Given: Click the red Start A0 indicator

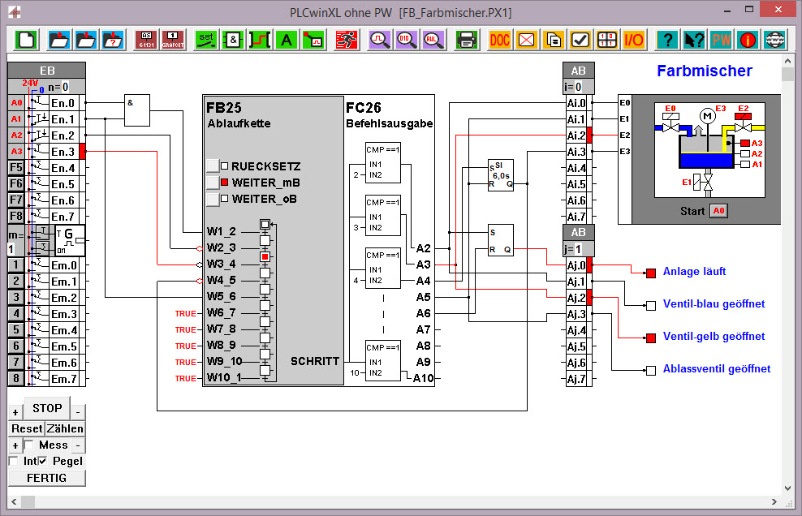Looking at the screenshot, I should 718,211.
